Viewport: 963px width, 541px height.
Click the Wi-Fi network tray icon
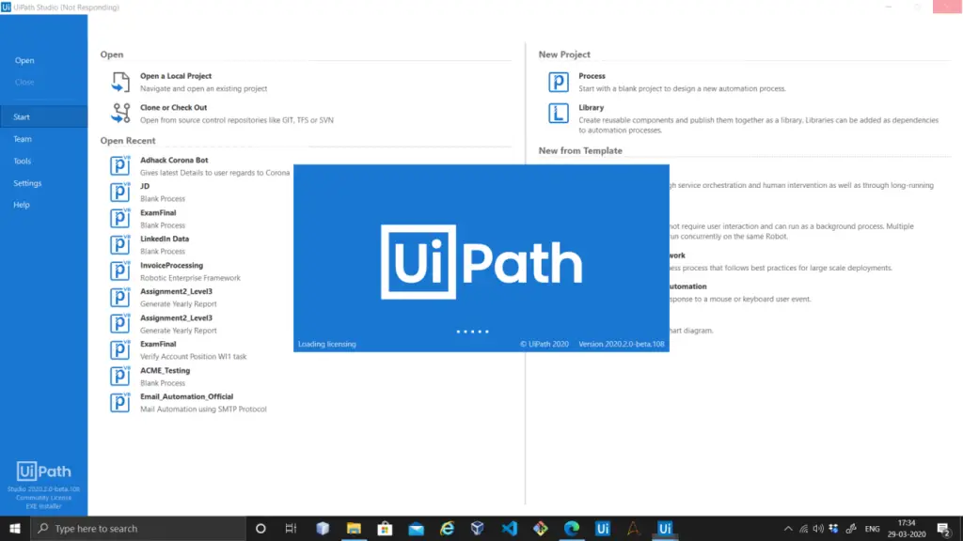[x=803, y=529]
